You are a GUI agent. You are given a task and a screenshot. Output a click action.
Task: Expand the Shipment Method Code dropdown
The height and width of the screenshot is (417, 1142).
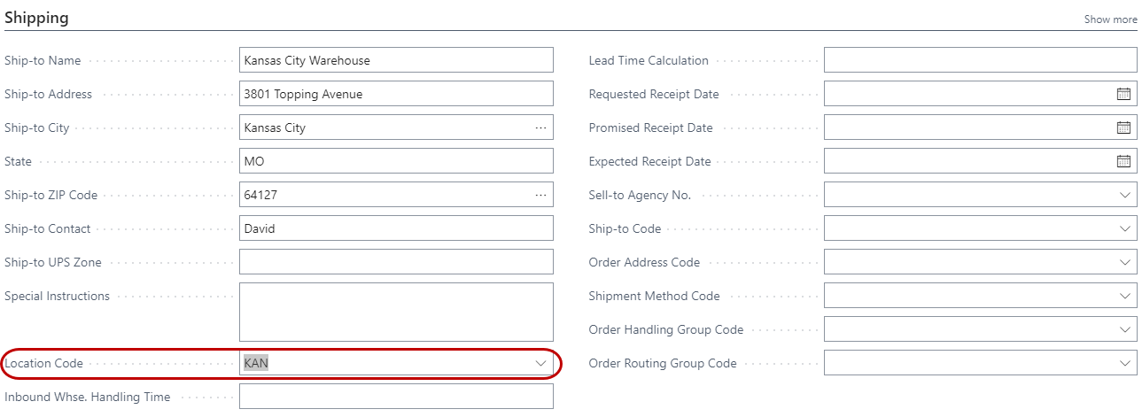click(1125, 296)
